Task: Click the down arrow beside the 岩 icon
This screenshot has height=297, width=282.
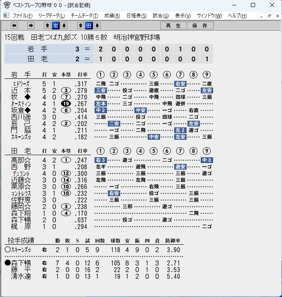Action: pyautogui.click(x=64, y=25)
